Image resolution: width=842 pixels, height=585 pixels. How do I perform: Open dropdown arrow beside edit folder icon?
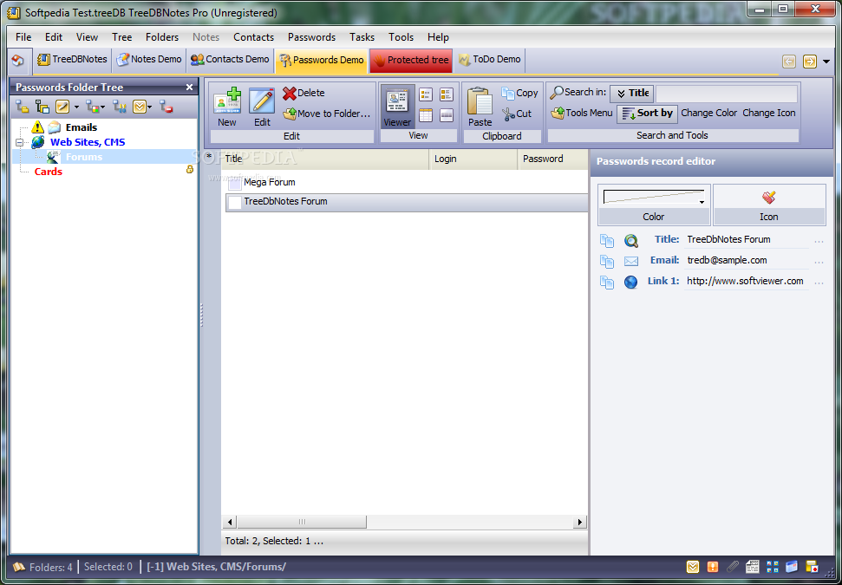[x=76, y=107]
